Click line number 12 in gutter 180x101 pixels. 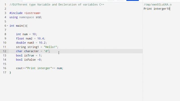click(4, 51)
